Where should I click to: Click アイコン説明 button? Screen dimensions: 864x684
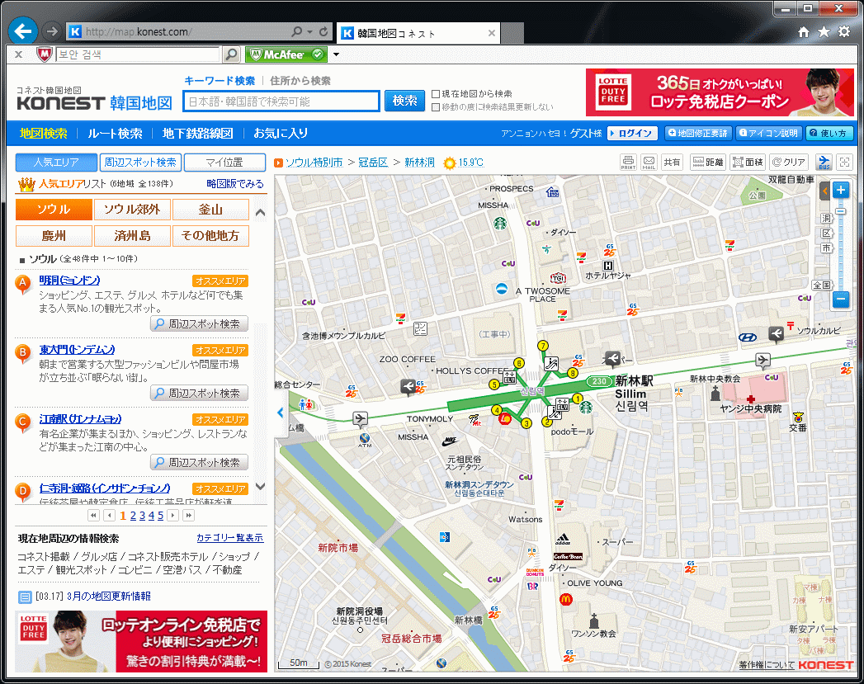768,134
